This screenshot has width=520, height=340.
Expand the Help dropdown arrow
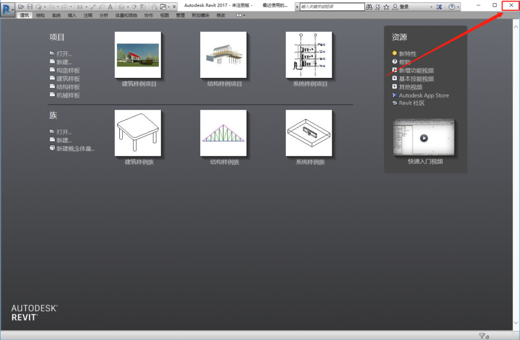point(458,7)
